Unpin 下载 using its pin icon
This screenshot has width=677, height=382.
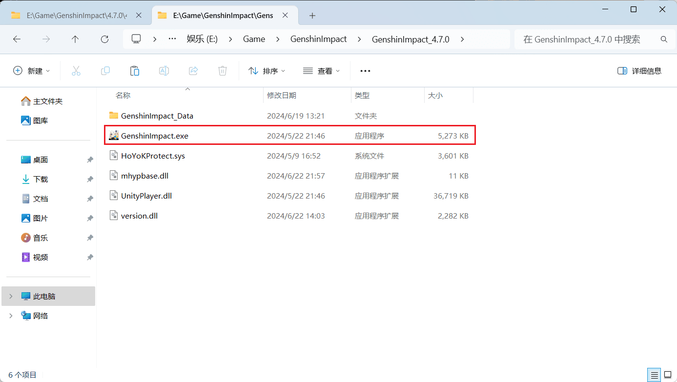point(90,179)
